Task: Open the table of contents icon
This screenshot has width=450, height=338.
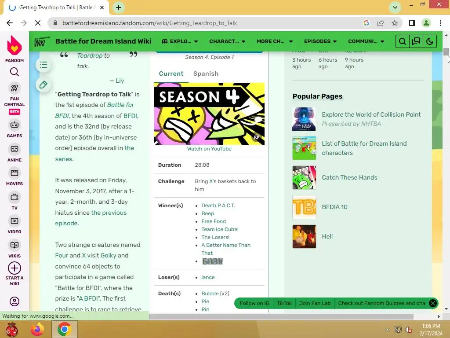Action: point(44,65)
